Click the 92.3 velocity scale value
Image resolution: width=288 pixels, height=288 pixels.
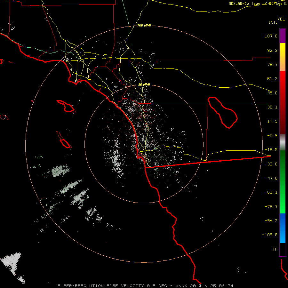pyautogui.click(x=272, y=50)
